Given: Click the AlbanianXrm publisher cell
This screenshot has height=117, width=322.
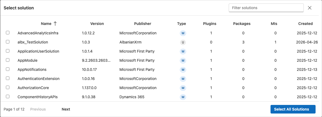Looking at the screenshot, I should 130,42.
